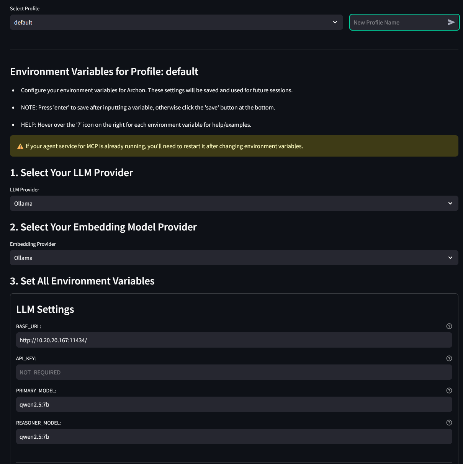463x464 pixels.
Task: Click the 'PRIMARY_MODEL:' label
Action: point(36,390)
